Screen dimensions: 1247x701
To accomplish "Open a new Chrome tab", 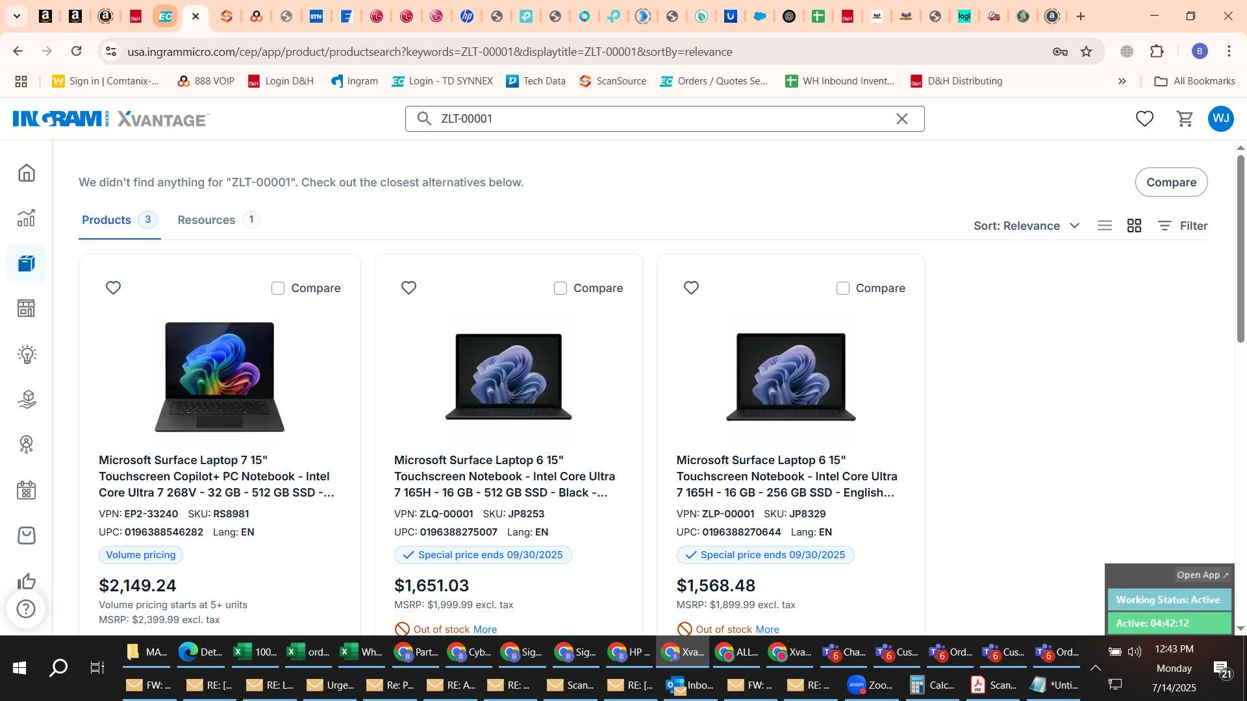I will click(1081, 16).
